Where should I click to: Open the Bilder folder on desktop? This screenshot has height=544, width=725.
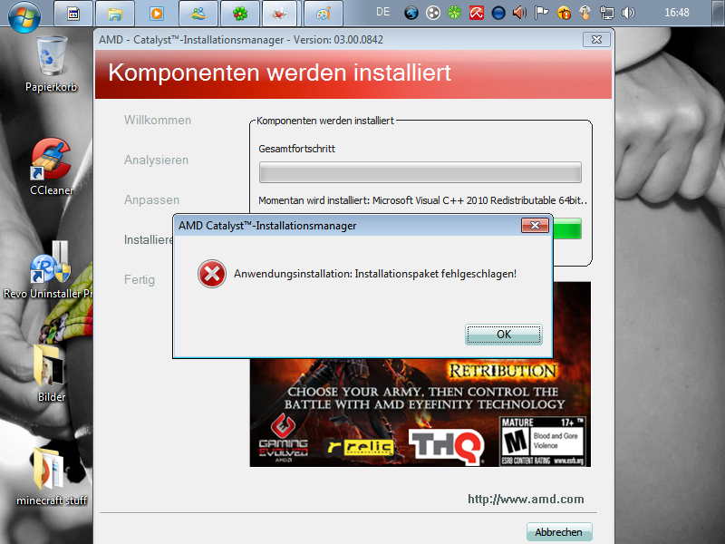52,373
